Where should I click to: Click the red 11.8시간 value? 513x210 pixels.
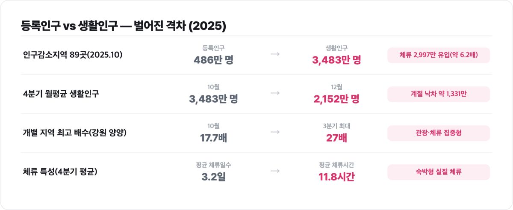(x=336, y=177)
